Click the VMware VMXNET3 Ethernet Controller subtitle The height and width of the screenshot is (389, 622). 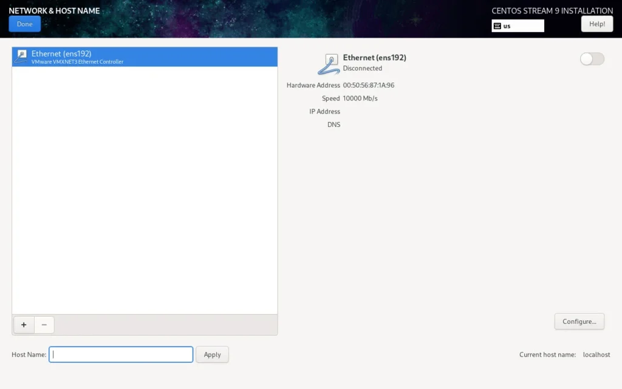point(77,62)
